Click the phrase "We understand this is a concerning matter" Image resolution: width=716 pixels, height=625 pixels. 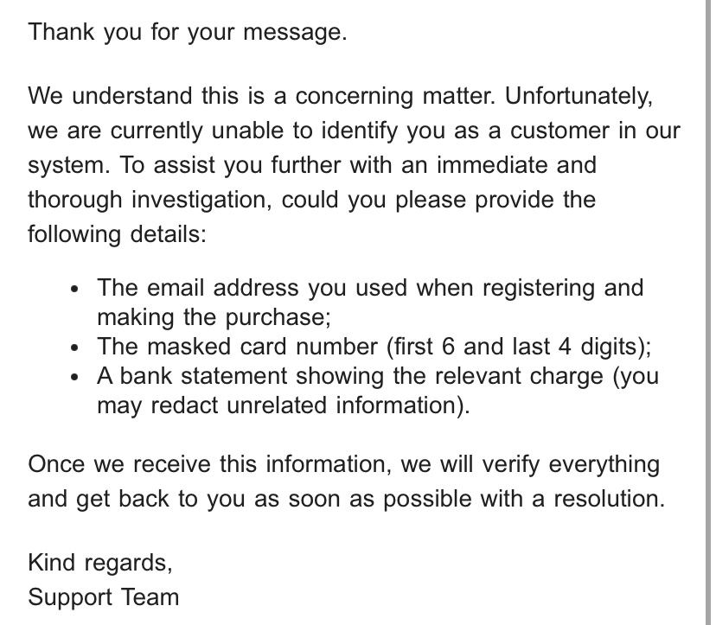[261, 96]
